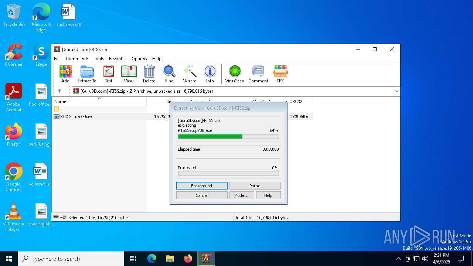Run the Test archive tool
The image size is (473, 266).
click(109, 74)
